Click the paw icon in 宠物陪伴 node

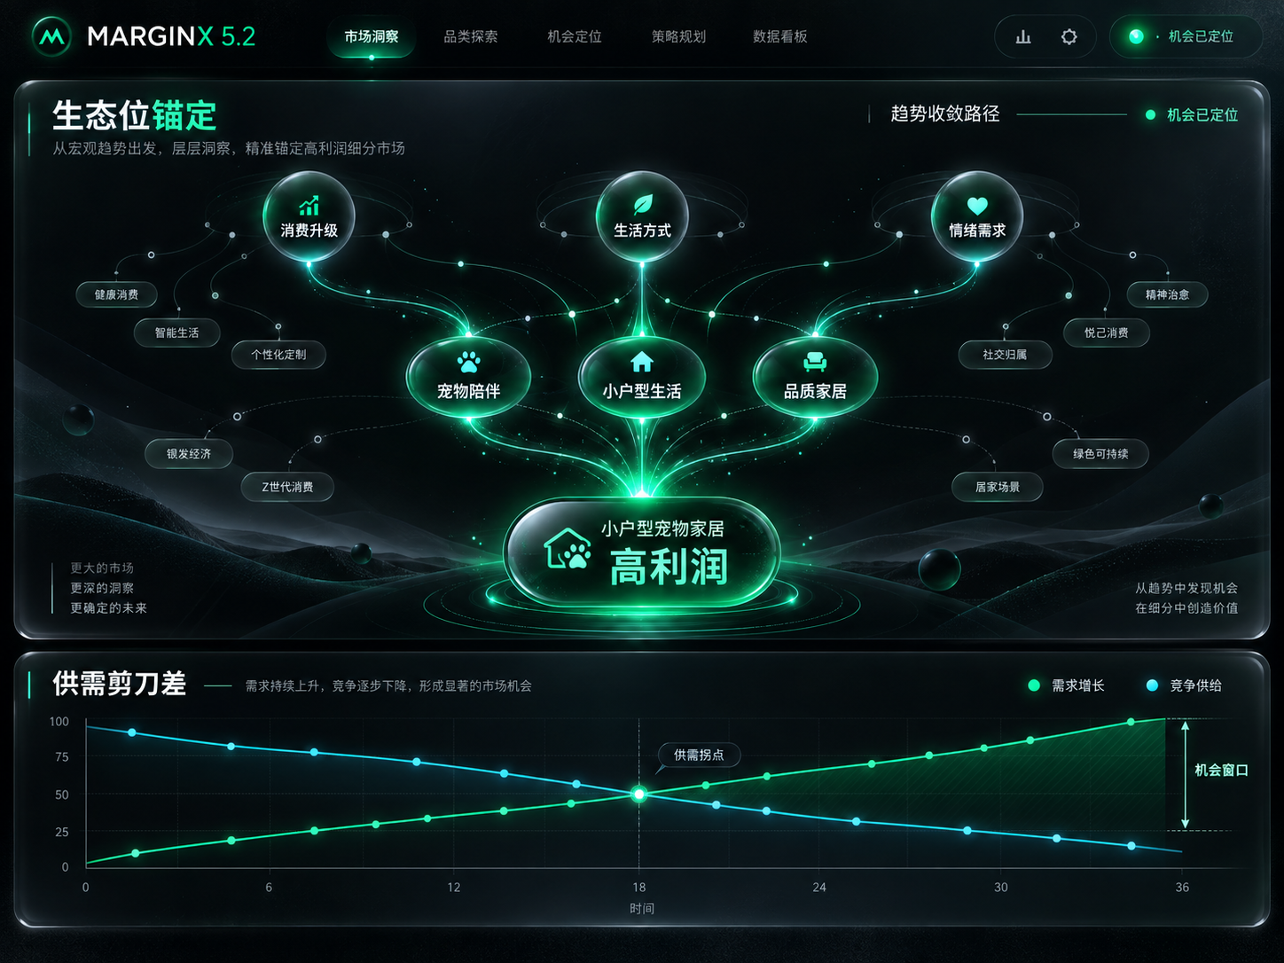click(468, 362)
